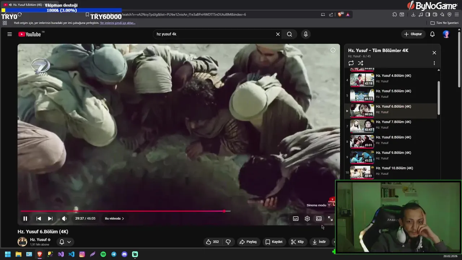Toggle playlist shuffle
The width and height of the screenshot is (462, 260).
click(360, 63)
